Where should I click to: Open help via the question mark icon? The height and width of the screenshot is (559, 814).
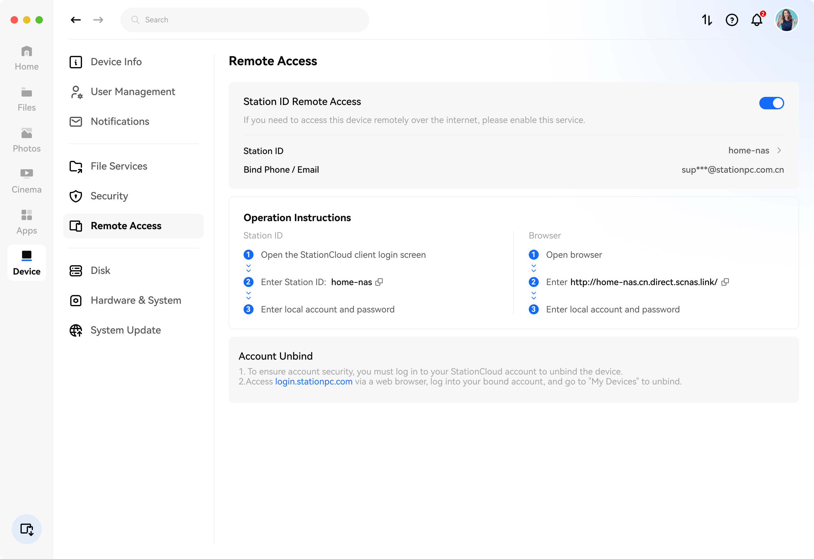pyautogui.click(x=732, y=20)
